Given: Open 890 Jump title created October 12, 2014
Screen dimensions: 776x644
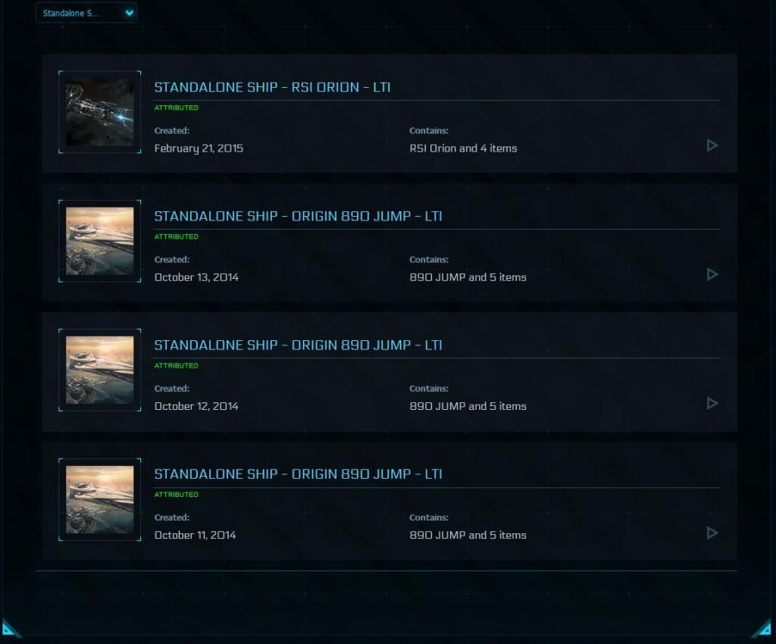Looking at the screenshot, I should click(x=298, y=345).
